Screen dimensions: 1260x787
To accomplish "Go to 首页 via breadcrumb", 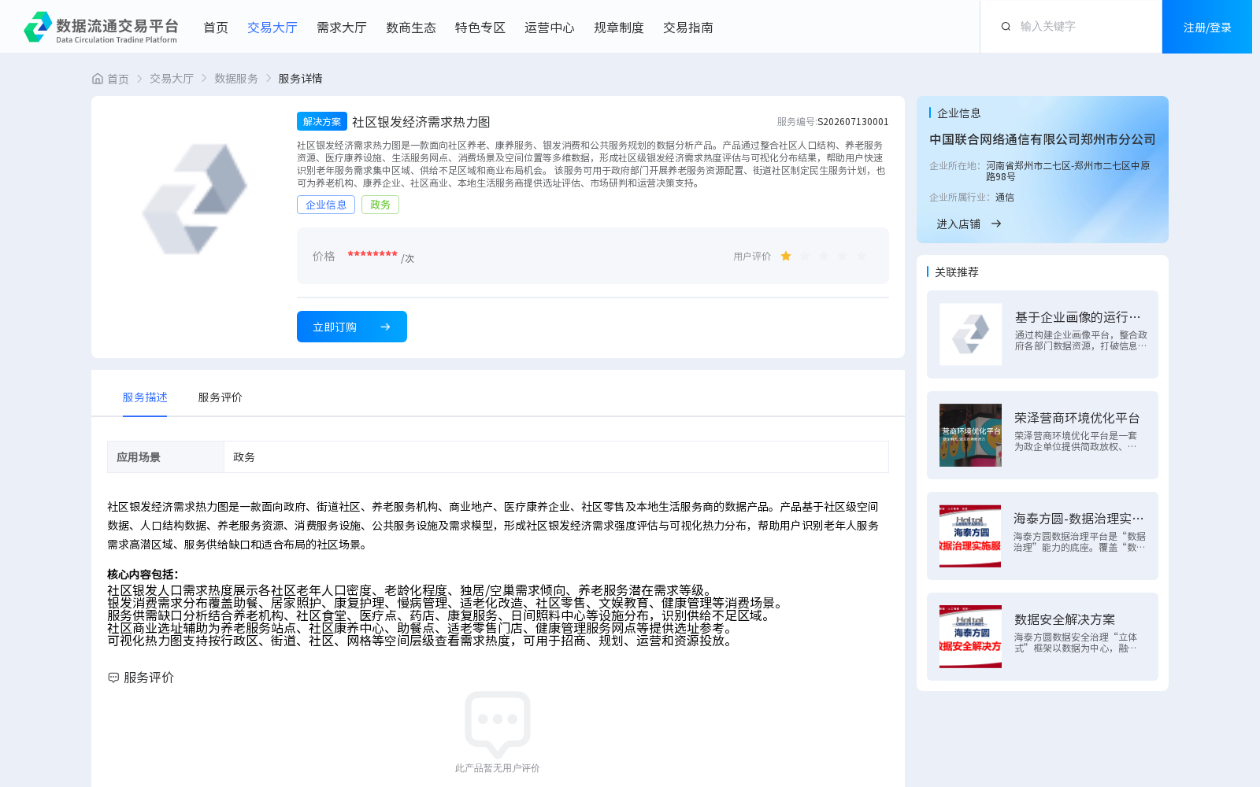I will (x=118, y=79).
